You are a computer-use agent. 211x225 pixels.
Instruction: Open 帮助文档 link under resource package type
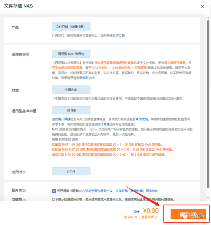click(88, 78)
